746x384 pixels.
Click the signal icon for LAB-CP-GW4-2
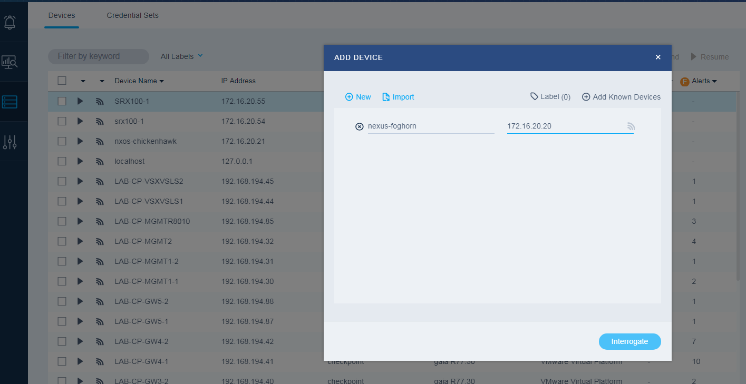point(100,341)
